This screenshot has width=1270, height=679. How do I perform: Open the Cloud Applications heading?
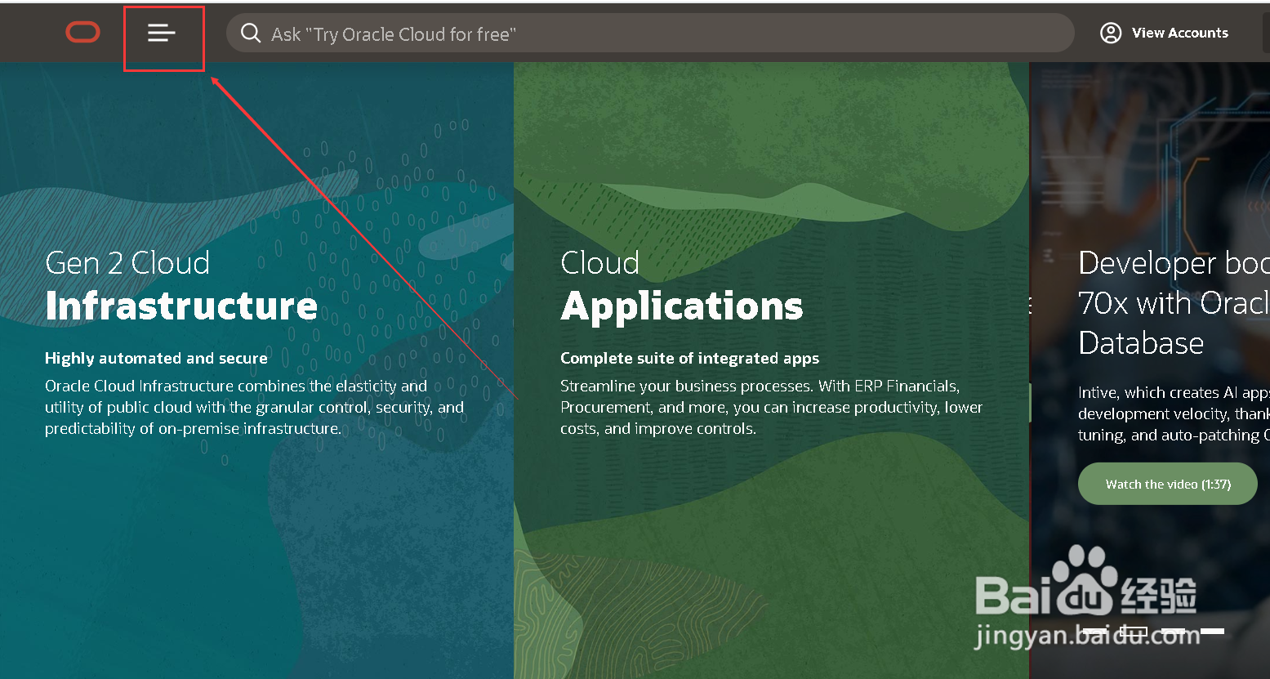coord(682,284)
